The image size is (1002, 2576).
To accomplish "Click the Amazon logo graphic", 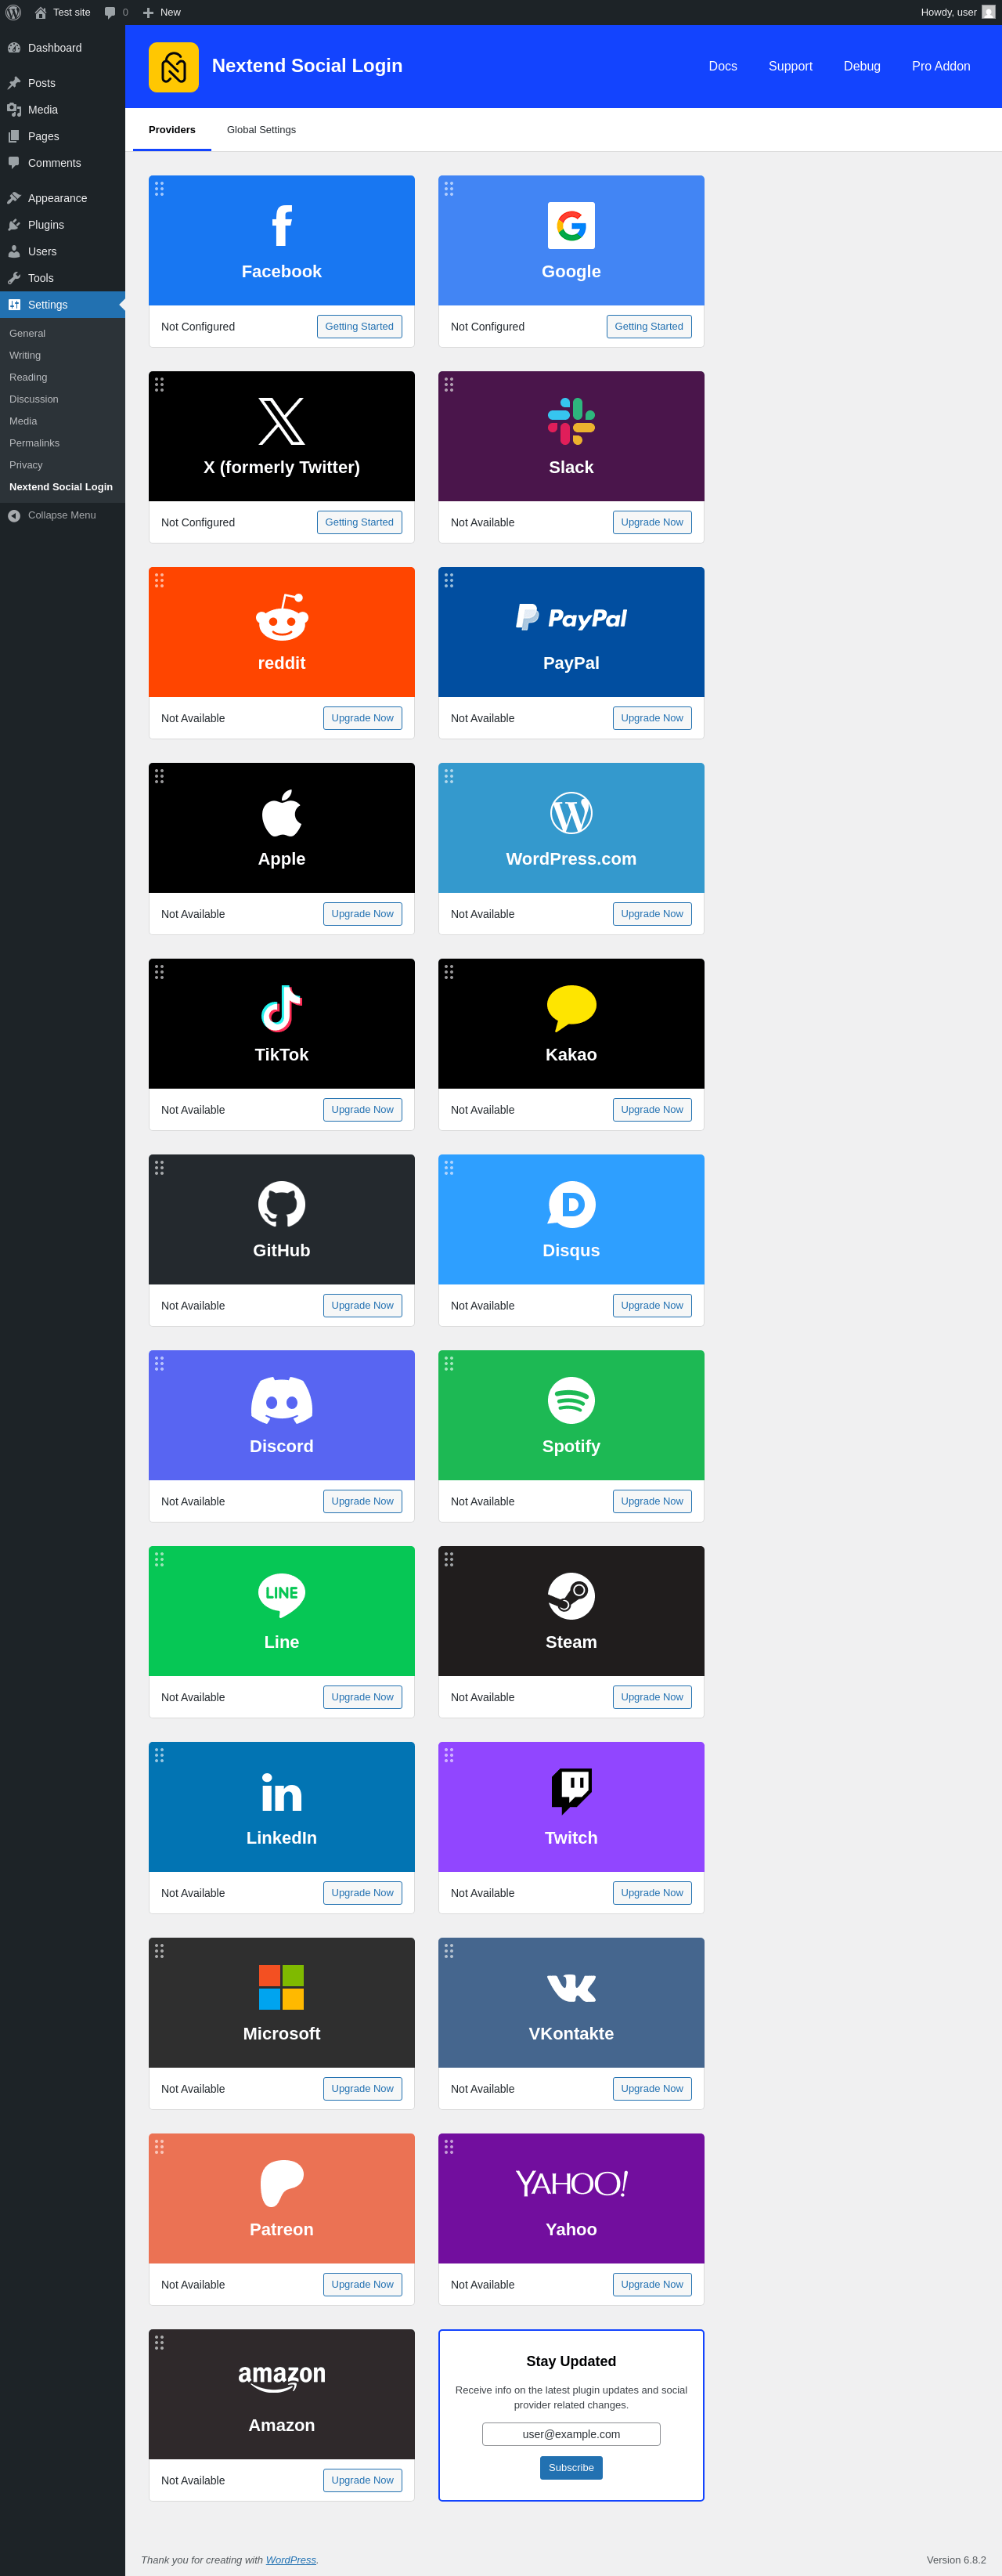I will pyautogui.click(x=282, y=2378).
